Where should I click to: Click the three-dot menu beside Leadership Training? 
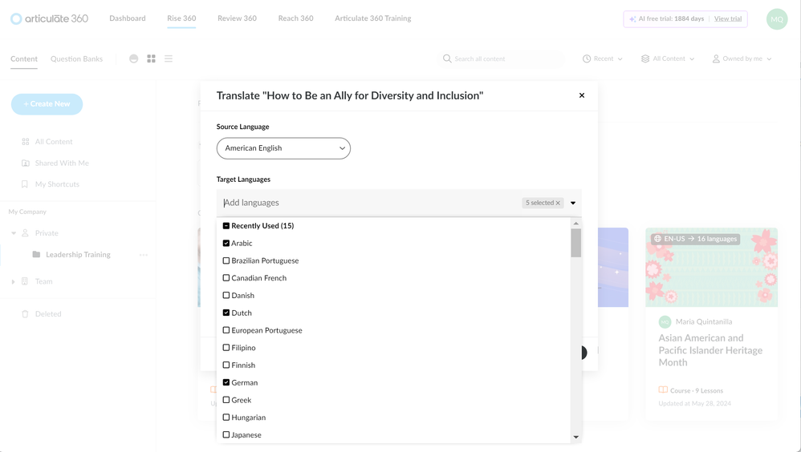(144, 255)
